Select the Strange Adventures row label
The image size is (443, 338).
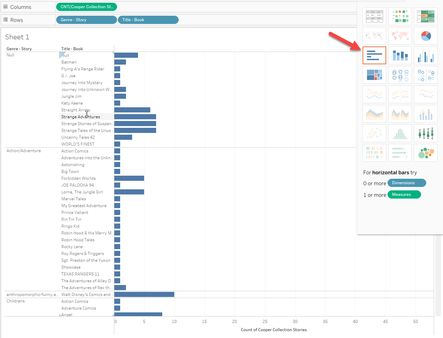tap(80, 117)
